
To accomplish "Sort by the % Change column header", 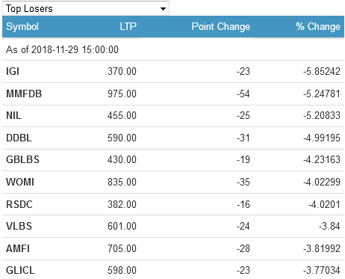I will click(x=318, y=26).
